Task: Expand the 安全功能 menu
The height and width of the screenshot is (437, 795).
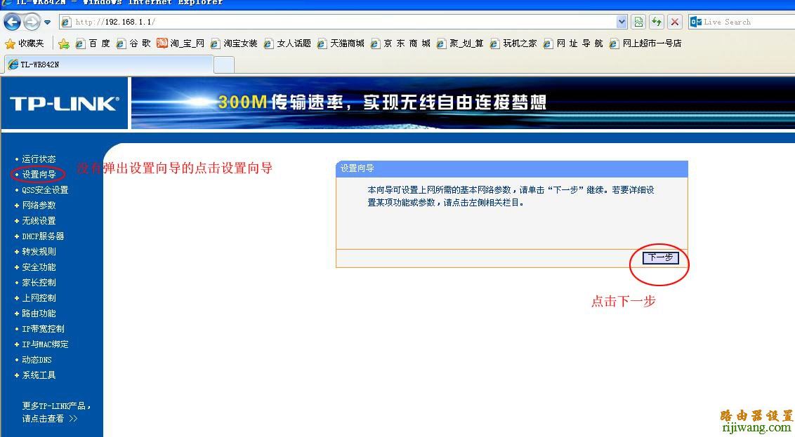Action: 39,267
